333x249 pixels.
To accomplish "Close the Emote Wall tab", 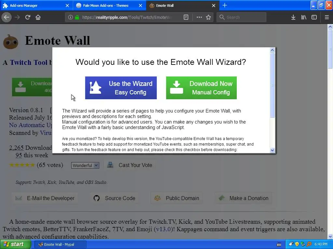I will click(x=213, y=6).
